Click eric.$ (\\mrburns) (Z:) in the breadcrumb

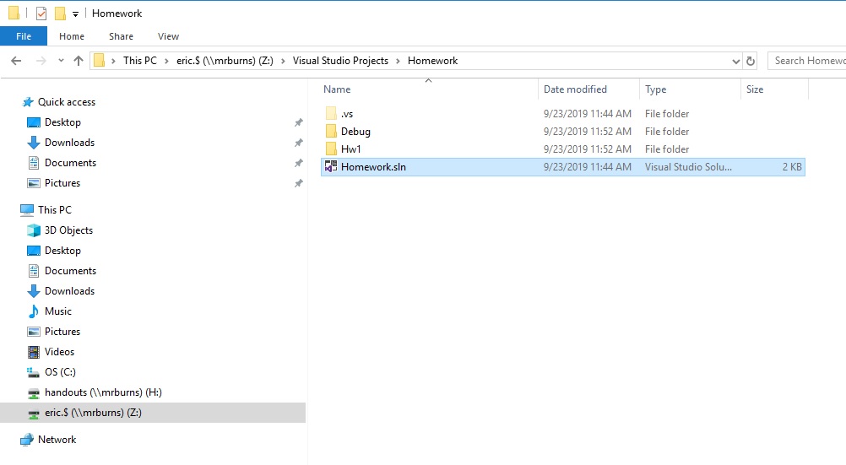225,61
